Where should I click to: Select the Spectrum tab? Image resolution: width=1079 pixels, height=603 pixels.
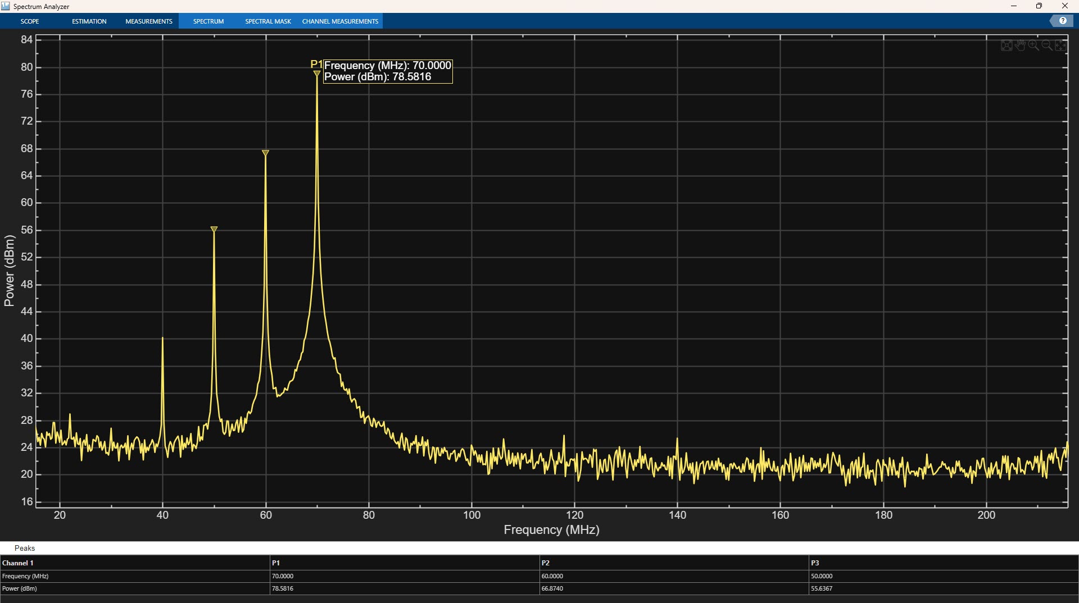coord(208,21)
